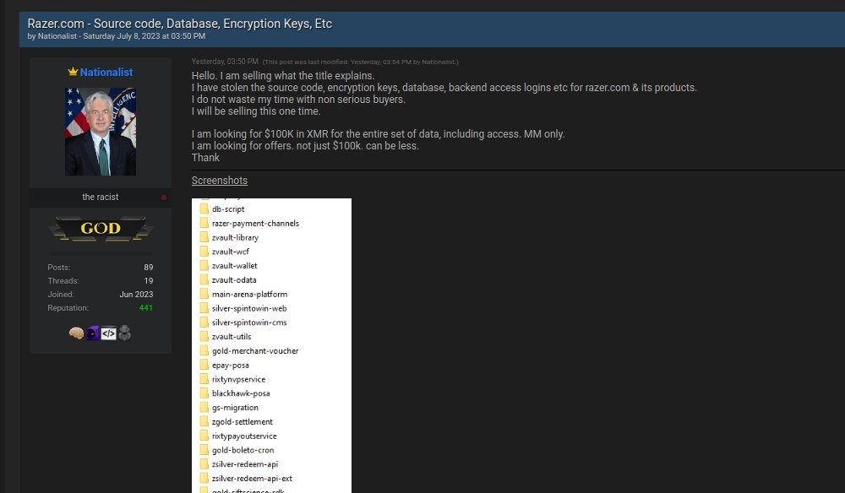Click the brain award badge icon
This screenshot has width=845, height=493.
coord(77,333)
